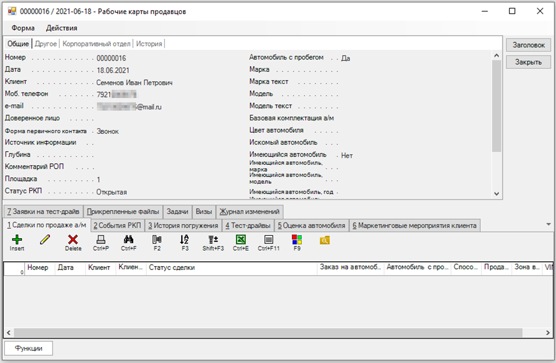This screenshot has width=556, height=363.
Task: Switch to the Корпоративный отдел tab
Action: [96, 44]
